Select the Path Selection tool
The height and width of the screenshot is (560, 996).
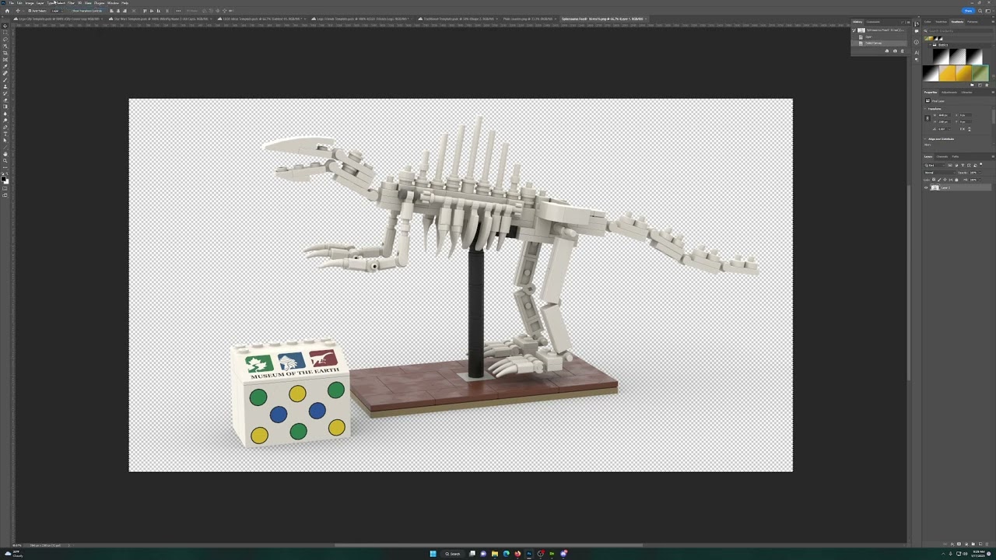[5, 140]
